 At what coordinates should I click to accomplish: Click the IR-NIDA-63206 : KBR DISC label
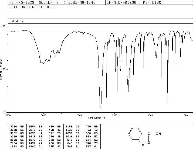(x=134, y=2)
